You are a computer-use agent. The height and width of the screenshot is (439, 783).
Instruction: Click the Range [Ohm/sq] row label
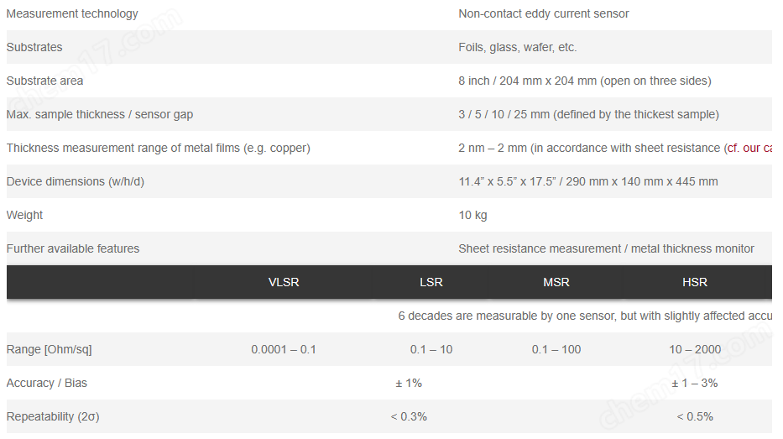pos(49,349)
